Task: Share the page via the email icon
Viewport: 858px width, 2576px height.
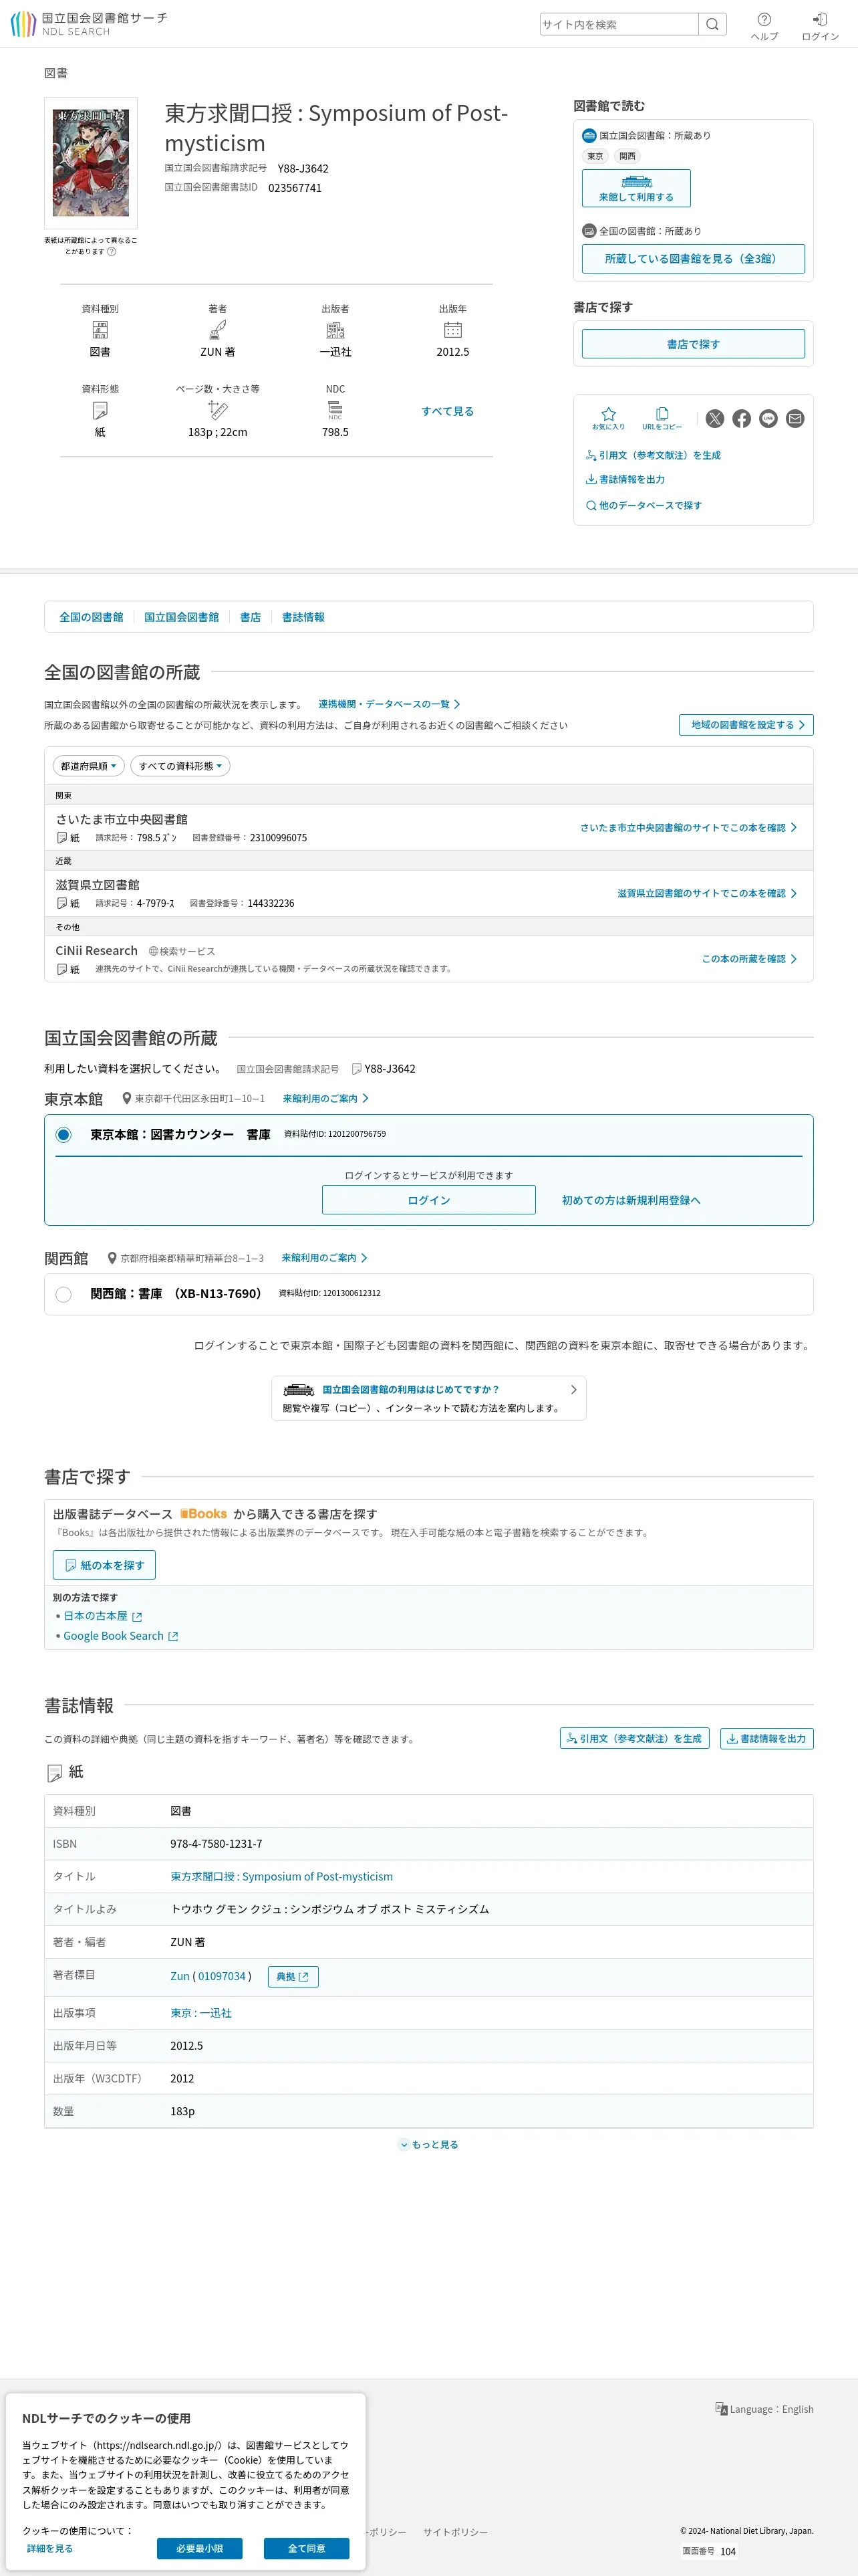Action: point(795,419)
